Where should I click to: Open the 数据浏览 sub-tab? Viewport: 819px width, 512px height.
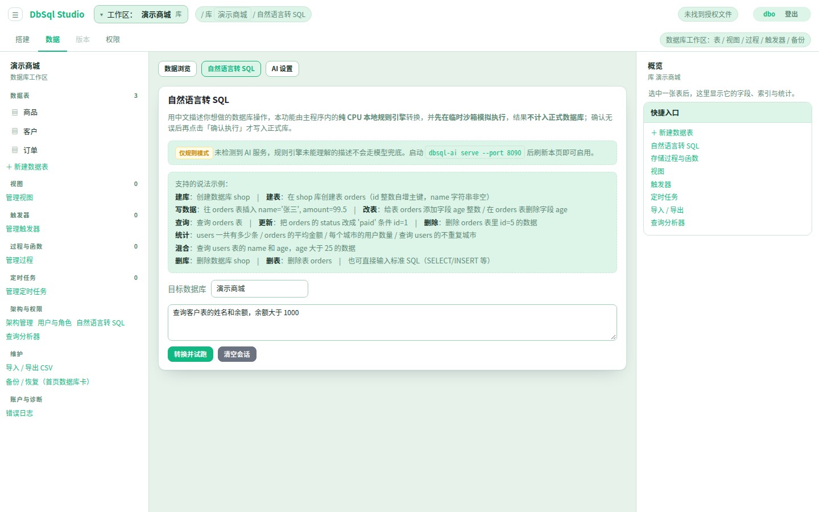177,69
